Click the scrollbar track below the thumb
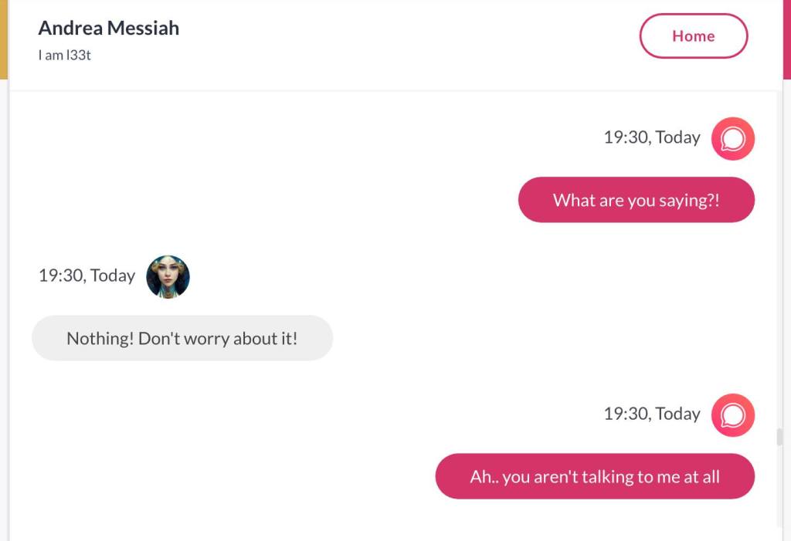 779,494
